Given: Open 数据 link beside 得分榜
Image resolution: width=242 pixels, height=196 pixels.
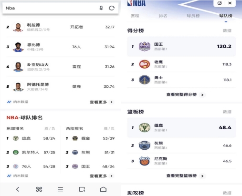Looking at the screenshot, I should (227, 31).
